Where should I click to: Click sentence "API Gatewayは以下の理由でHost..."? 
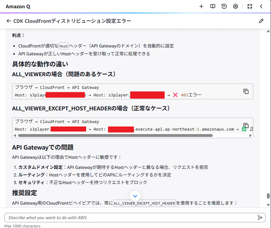(x=67, y=157)
